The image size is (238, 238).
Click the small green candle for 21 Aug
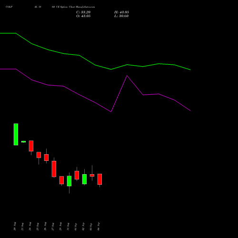23,142
